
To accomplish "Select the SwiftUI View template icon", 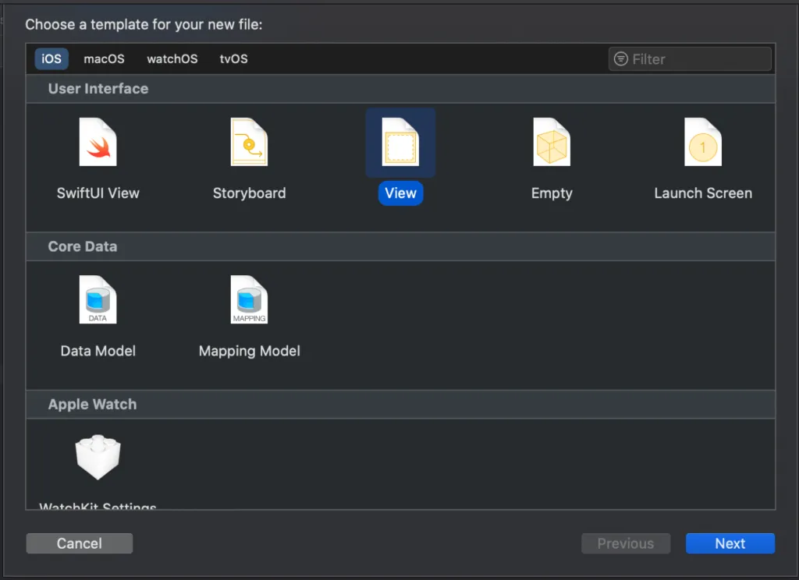I will [97, 141].
